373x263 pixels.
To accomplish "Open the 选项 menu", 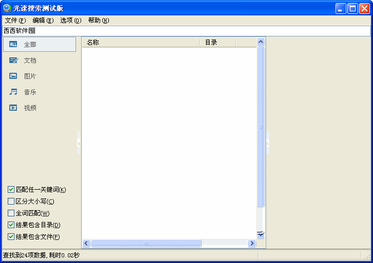I will tap(70, 21).
